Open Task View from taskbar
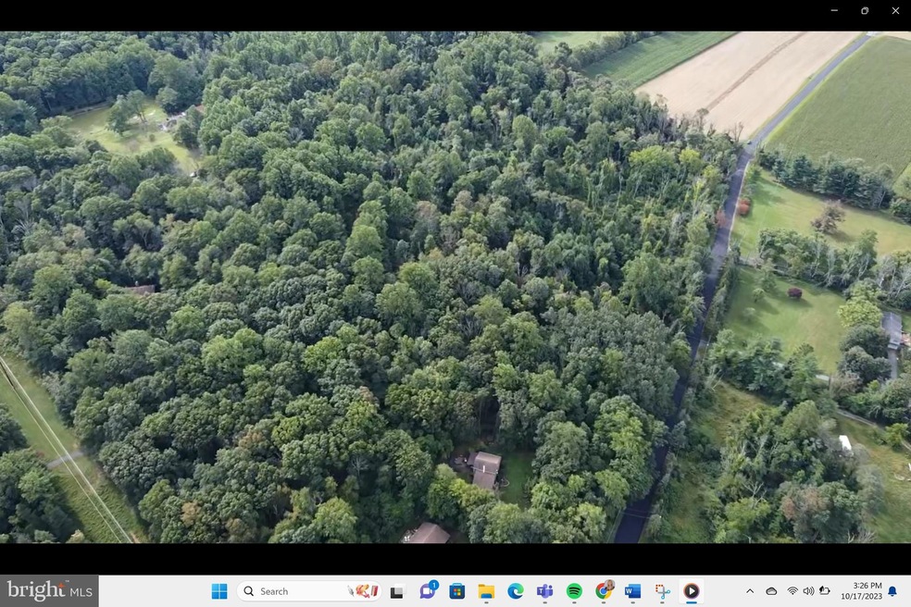 [397, 591]
